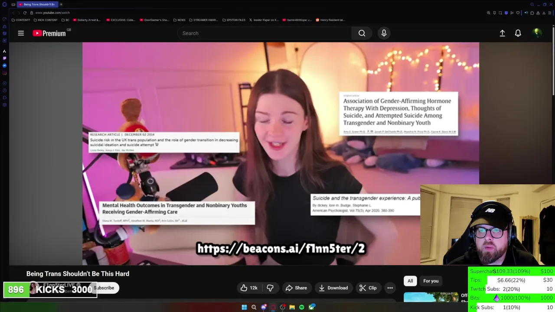
Task: Open sidebar settings gear icon
Action: tap(4, 104)
